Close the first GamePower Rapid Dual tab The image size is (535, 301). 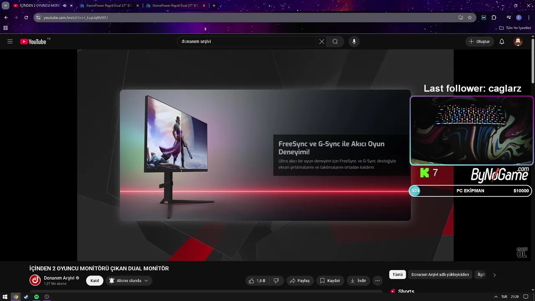138,6
